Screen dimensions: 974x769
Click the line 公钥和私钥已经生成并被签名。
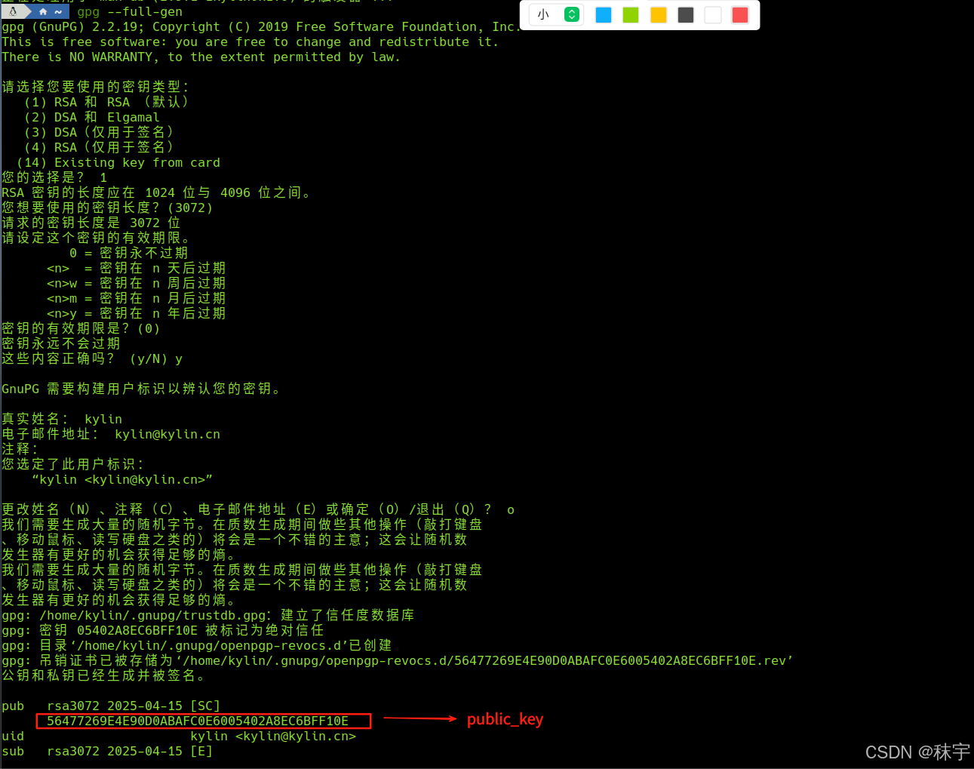[103, 675]
